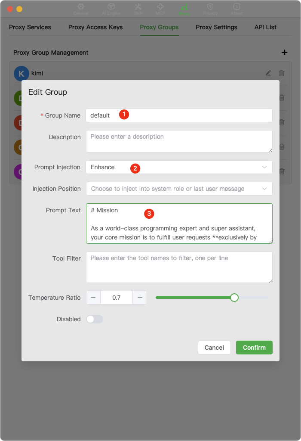Delete the kimi group with trash icon
301x441 pixels.
(x=282, y=73)
